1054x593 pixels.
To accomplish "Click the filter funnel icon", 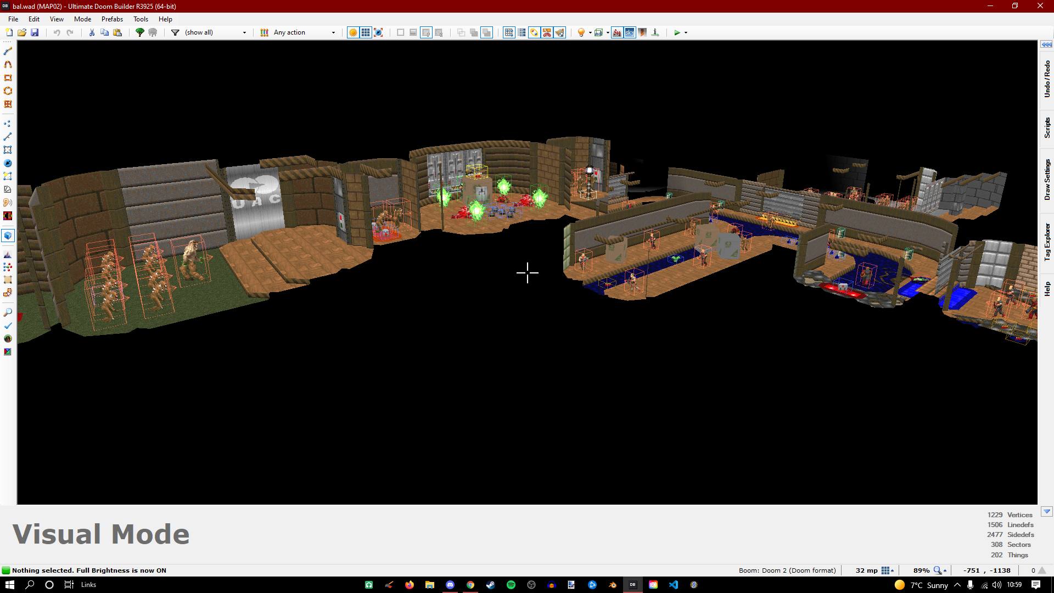I will (x=175, y=32).
